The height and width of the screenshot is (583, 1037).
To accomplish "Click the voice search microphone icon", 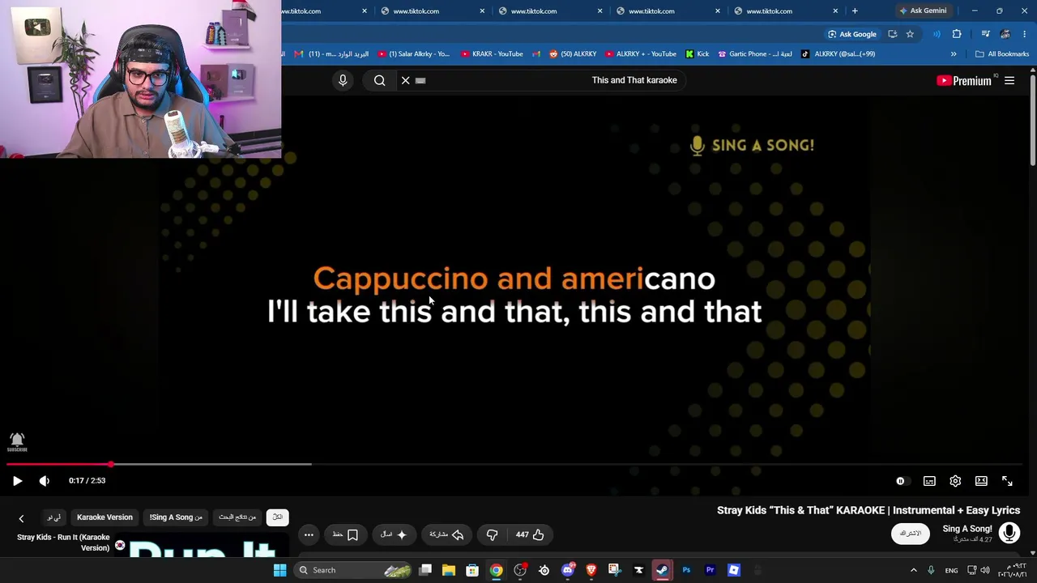I will point(343,80).
